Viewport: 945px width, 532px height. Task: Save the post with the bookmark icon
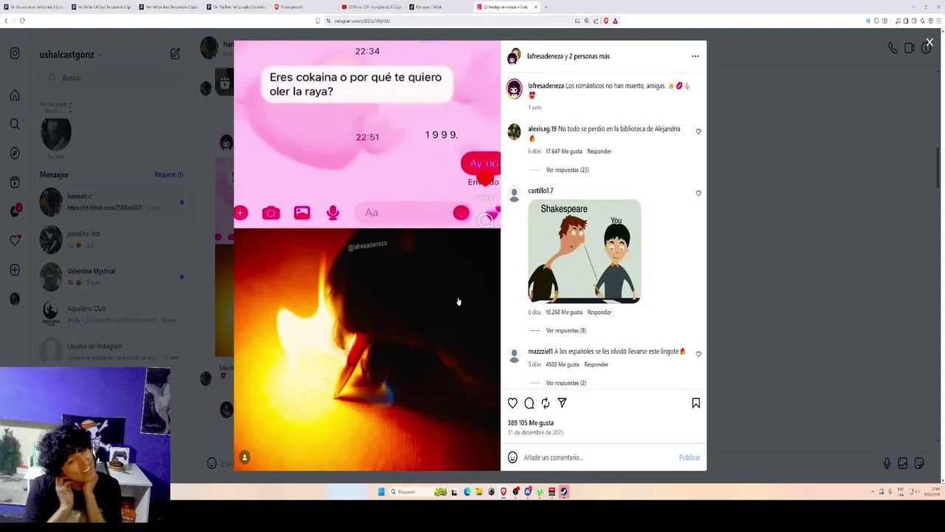coord(695,403)
